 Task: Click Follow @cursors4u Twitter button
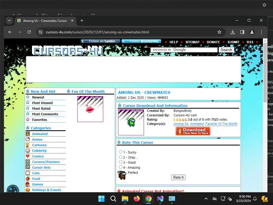(x=141, y=41)
